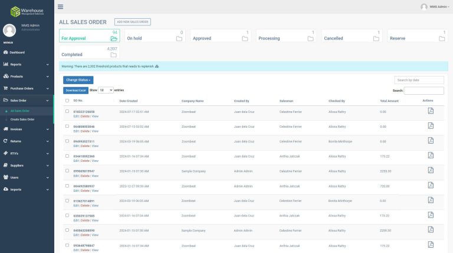
Task: Open PDF icon for order 099069819947
Action: coord(431,171)
